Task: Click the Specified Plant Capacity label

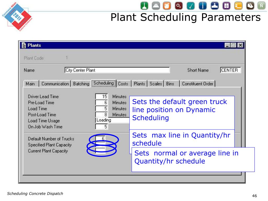Action: click(50, 145)
